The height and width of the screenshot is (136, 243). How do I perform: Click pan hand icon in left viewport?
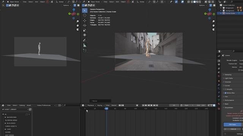(77, 25)
